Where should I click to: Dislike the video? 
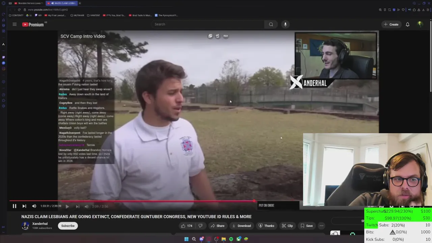point(200,226)
